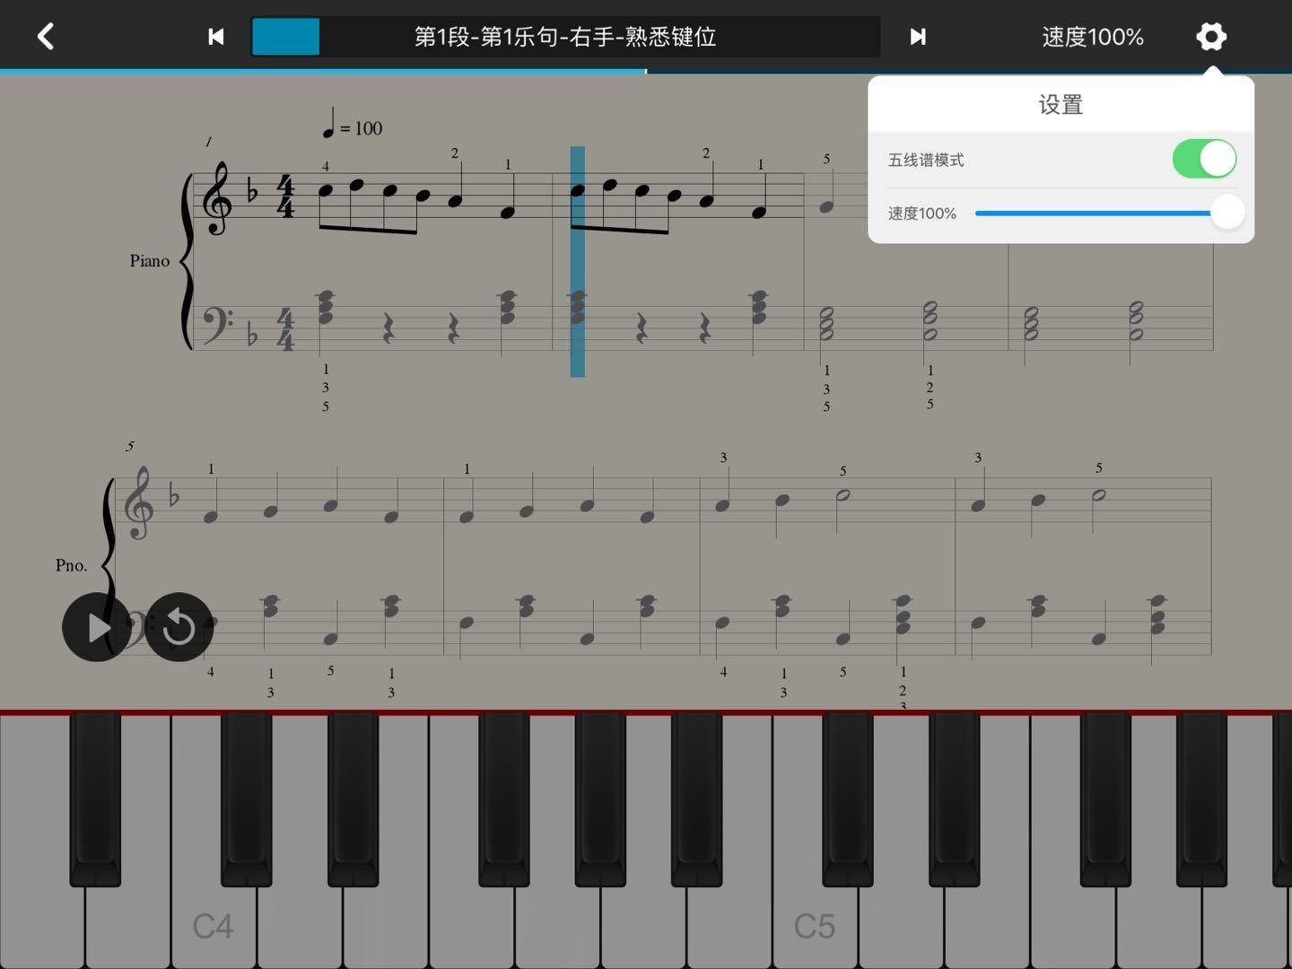Image resolution: width=1292 pixels, height=969 pixels.
Task: Click the 速度100% slider handle in settings
Action: [x=1227, y=213]
